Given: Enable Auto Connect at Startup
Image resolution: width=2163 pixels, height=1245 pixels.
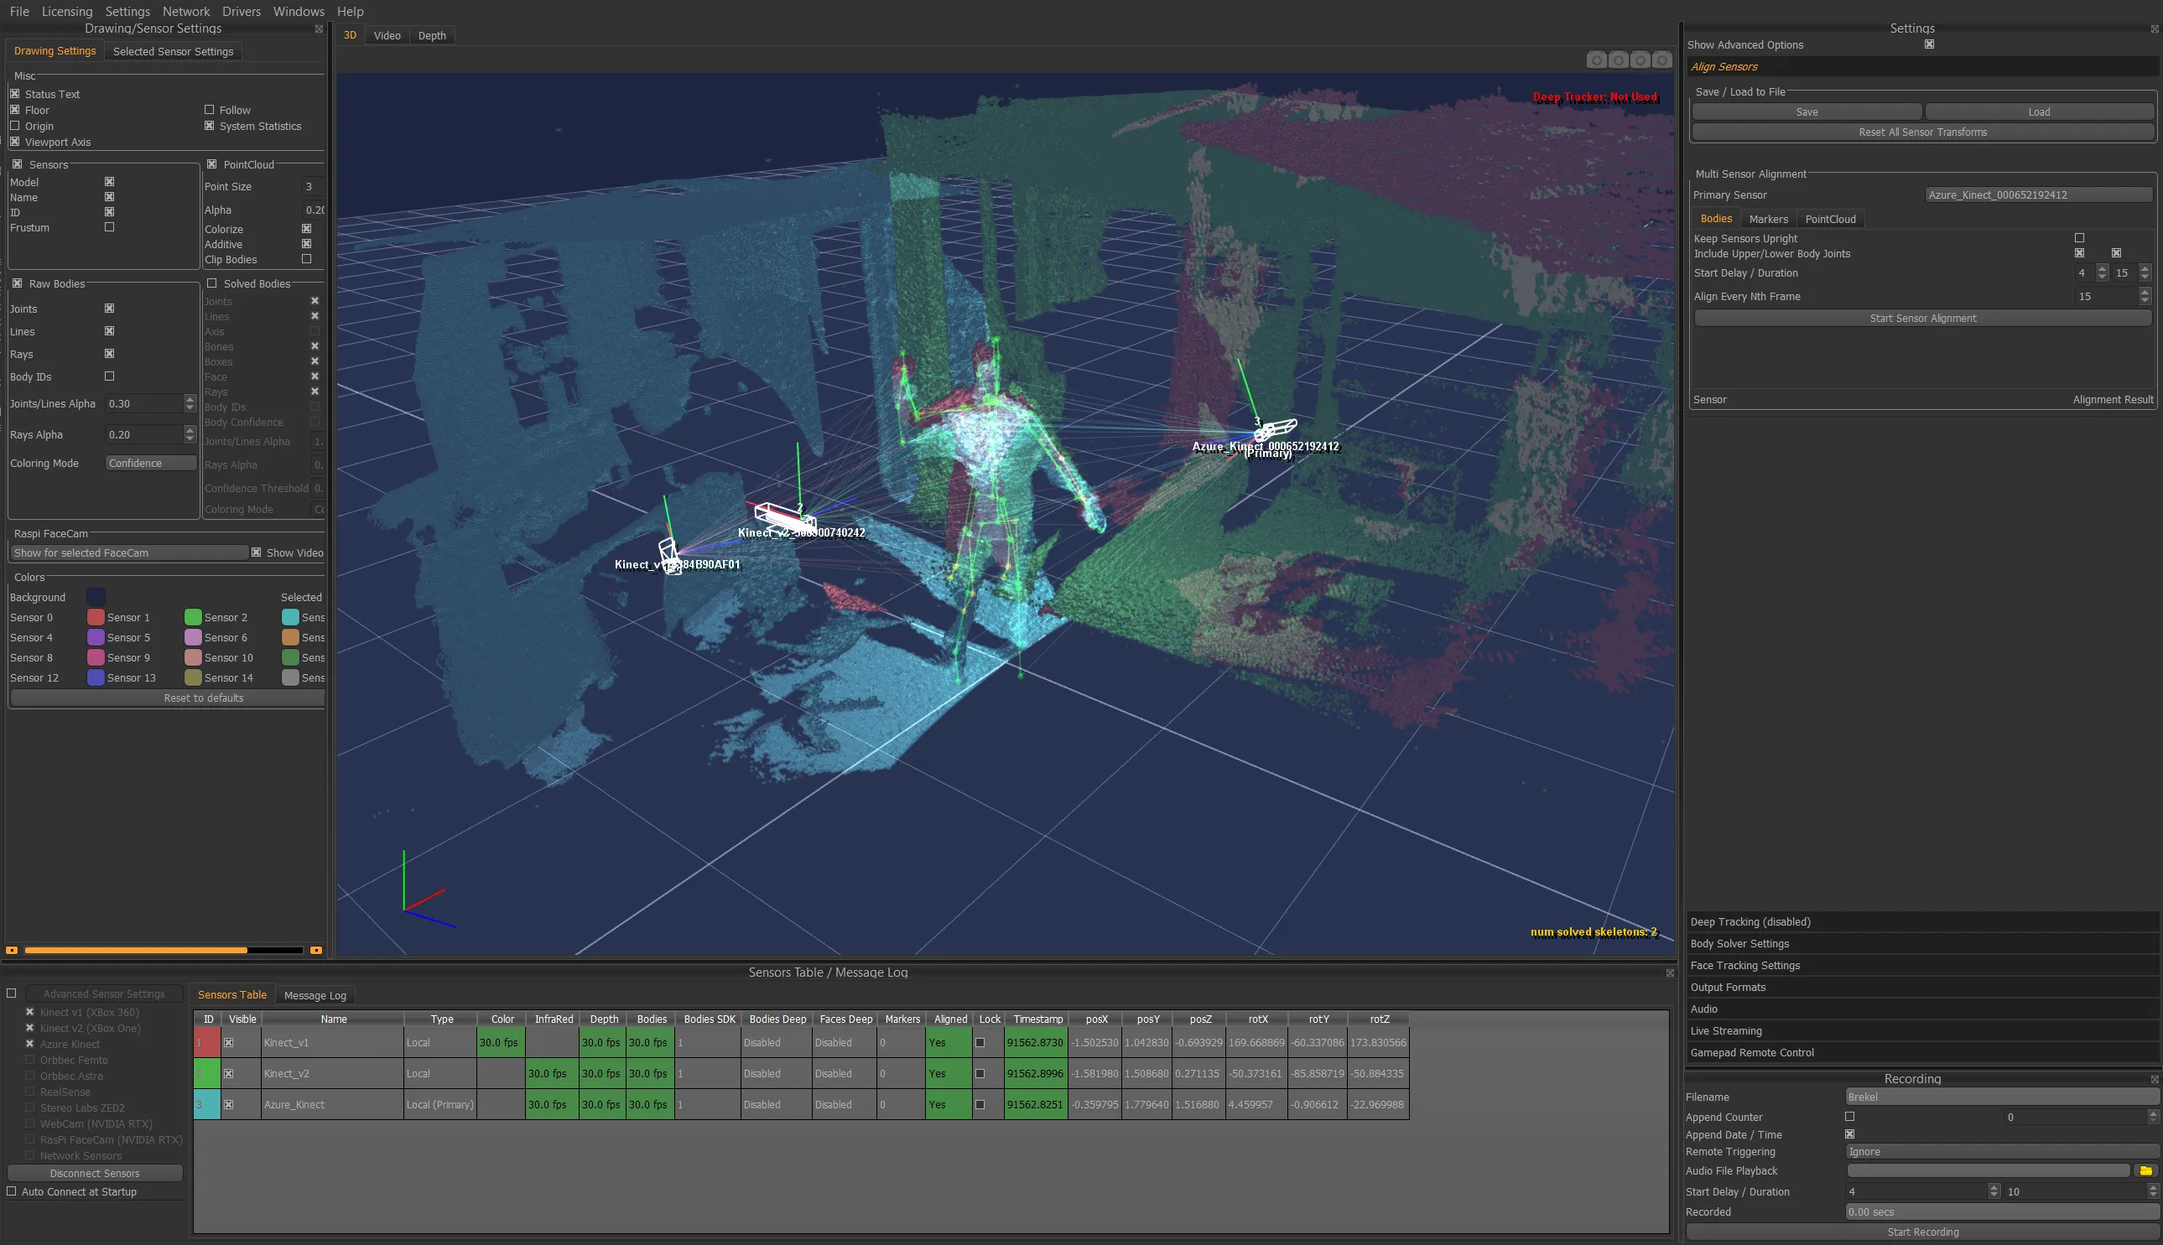Looking at the screenshot, I should tap(11, 1191).
